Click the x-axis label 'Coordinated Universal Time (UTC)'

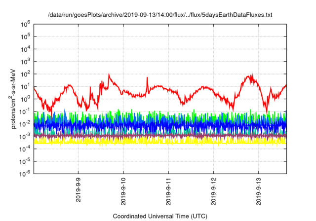coord(160,217)
